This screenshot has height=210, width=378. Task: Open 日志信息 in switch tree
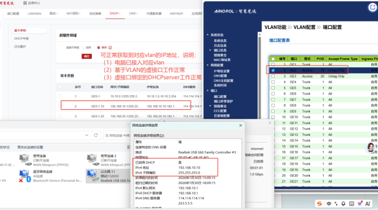pos(220,45)
